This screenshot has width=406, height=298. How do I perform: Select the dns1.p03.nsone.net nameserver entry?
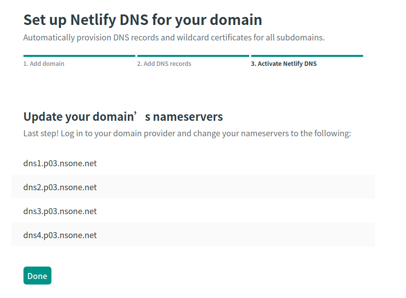pyautogui.click(x=59, y=163)
